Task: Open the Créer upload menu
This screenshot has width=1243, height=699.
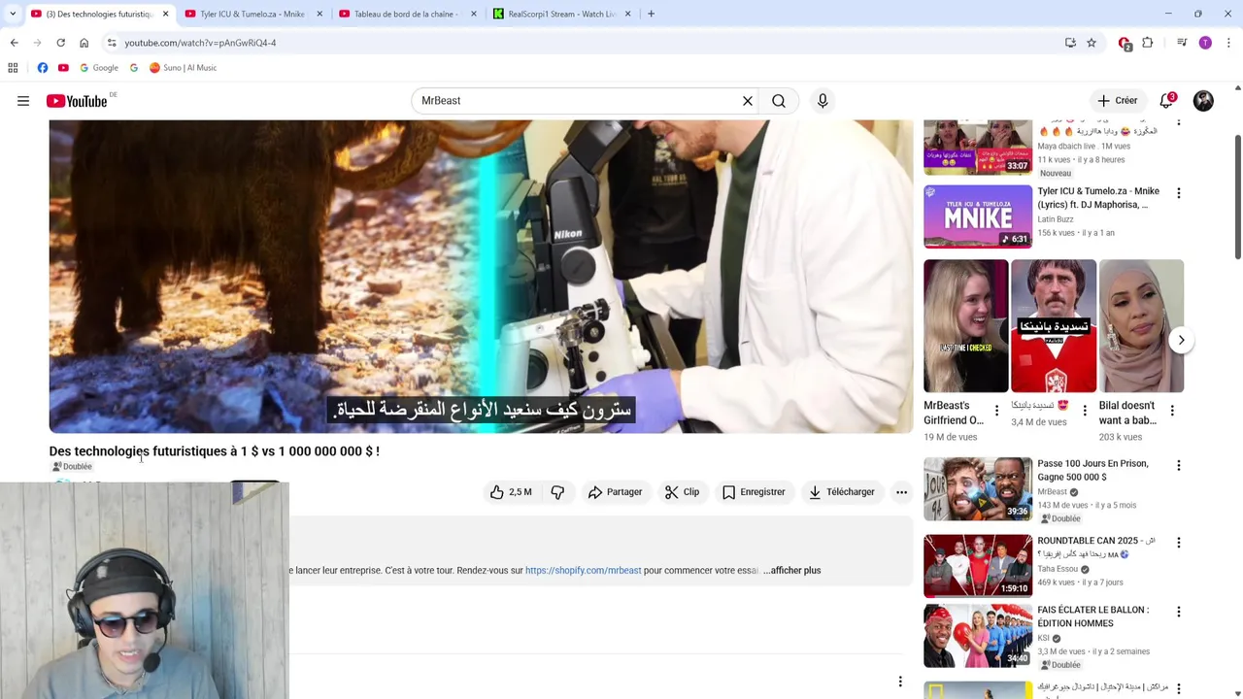Action: coord(1117,101)
